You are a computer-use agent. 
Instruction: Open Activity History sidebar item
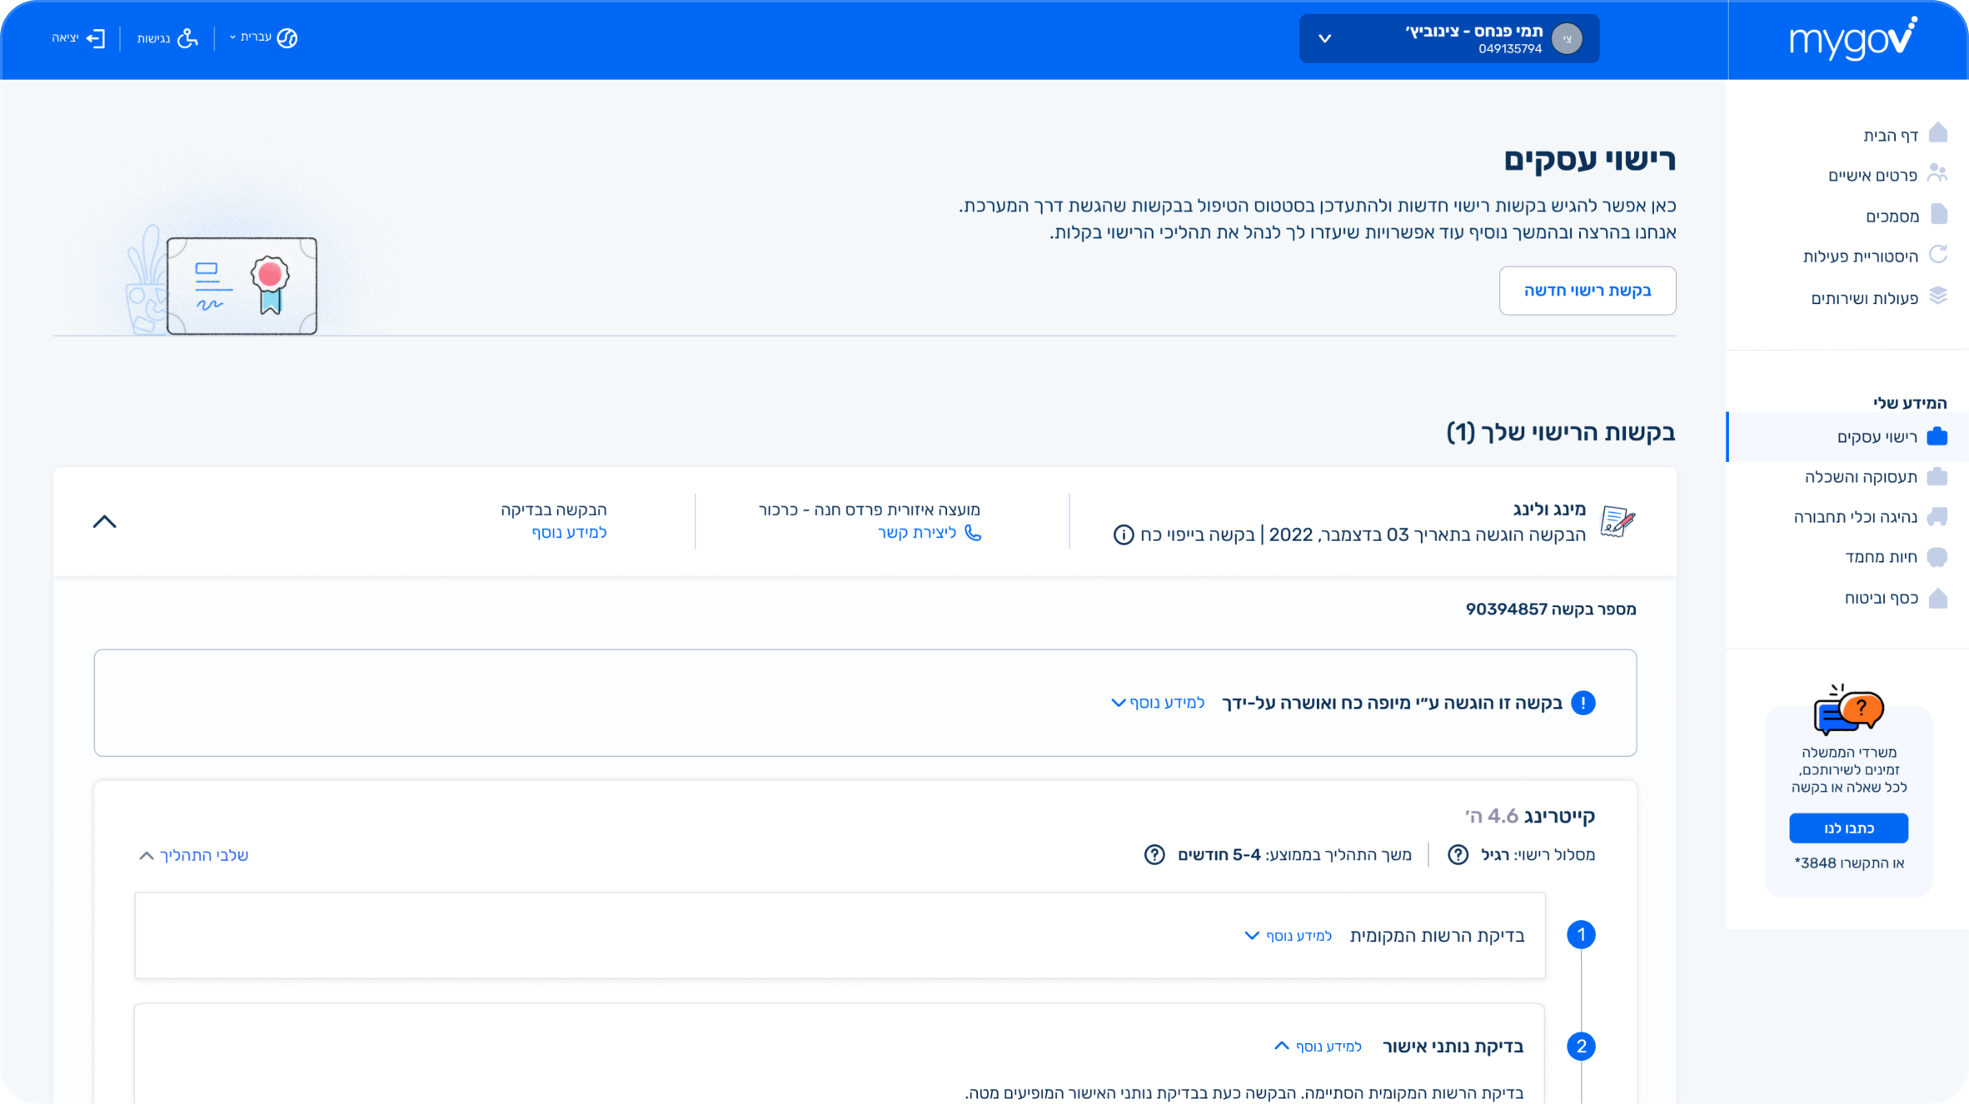pyautogui.click(x=1860, y=256)
